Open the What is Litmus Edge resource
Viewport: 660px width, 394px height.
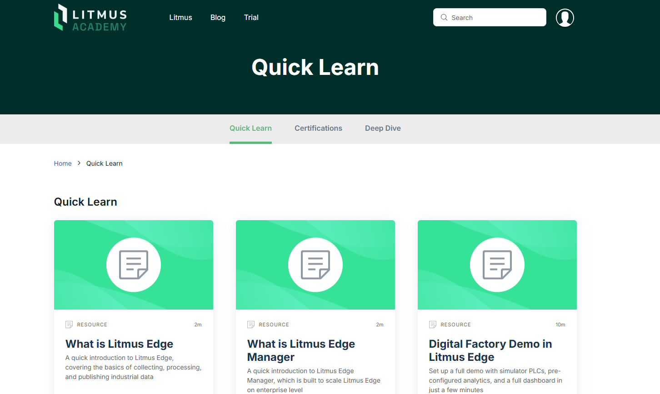[119, 344]
